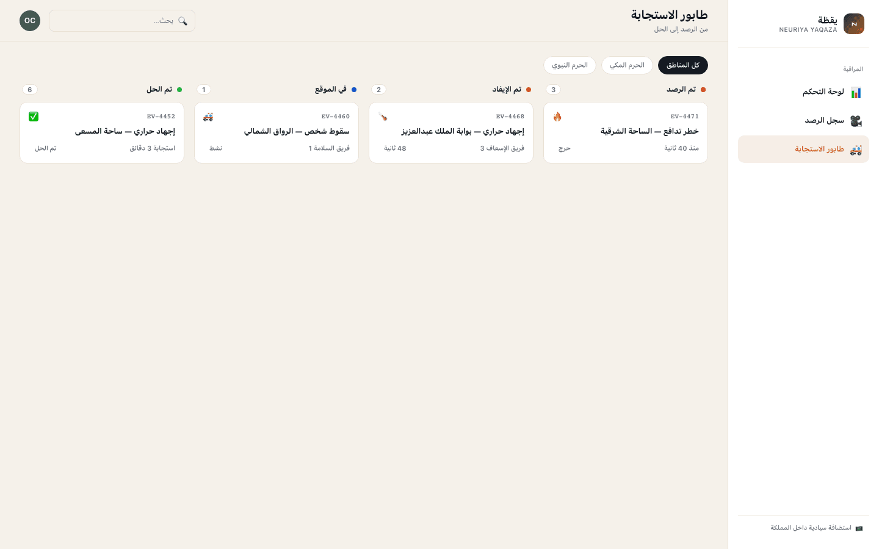Open the إجهاد حراري — ساحة المسعى card
This screenshot has width=879, height=549.
[x=102, y=132]
